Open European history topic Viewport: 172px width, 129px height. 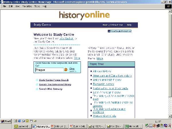[x=103, y=84]
